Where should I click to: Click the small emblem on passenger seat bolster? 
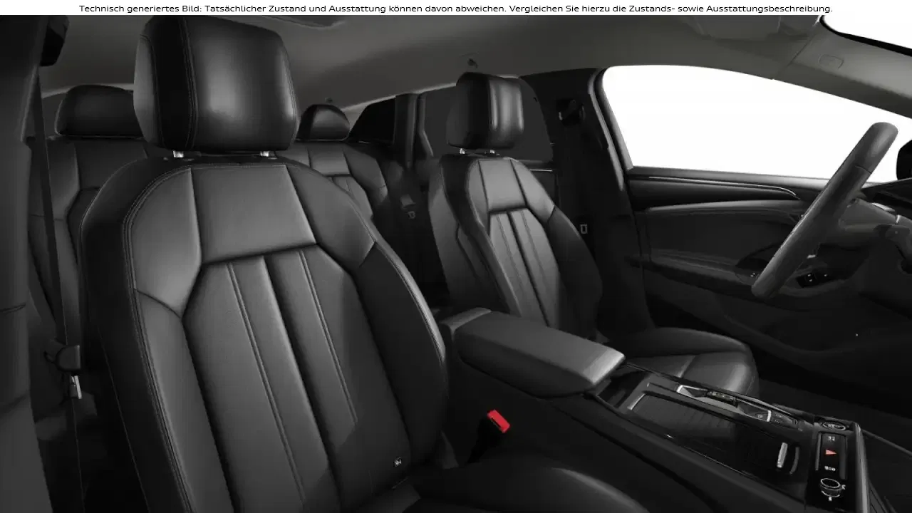click(x=397, y=461)
